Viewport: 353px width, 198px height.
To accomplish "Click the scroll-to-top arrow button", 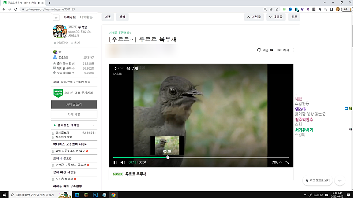I will click(340, 180).
